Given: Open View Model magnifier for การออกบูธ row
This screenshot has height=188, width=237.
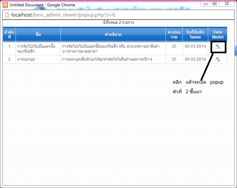Looking at the screenshot, I should click(218, 59).
